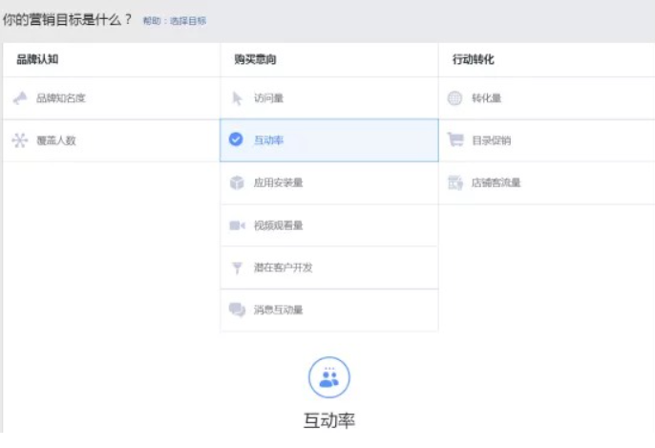Image resolution: width=655 pixels, height=448 pixels.
Task: Click the 品牌认知 column header
Action: [x=37, y=59]
